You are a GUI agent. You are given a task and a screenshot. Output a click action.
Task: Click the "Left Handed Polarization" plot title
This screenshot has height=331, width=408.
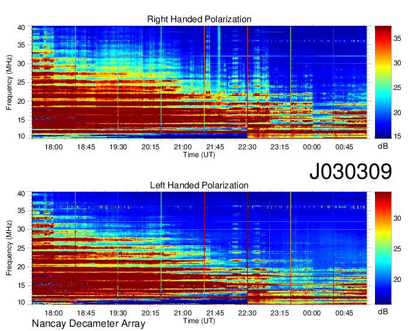pyautogui.click(x=199, y=185)
